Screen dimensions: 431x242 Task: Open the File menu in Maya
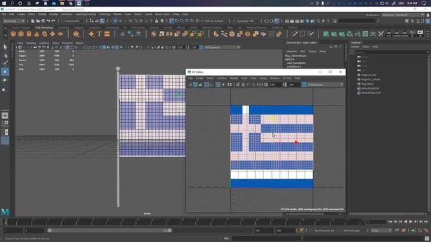[4, 14]
